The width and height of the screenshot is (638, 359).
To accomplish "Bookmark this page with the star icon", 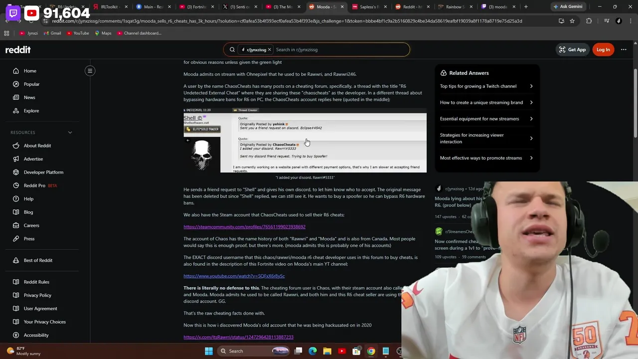I will click(572, 21).
